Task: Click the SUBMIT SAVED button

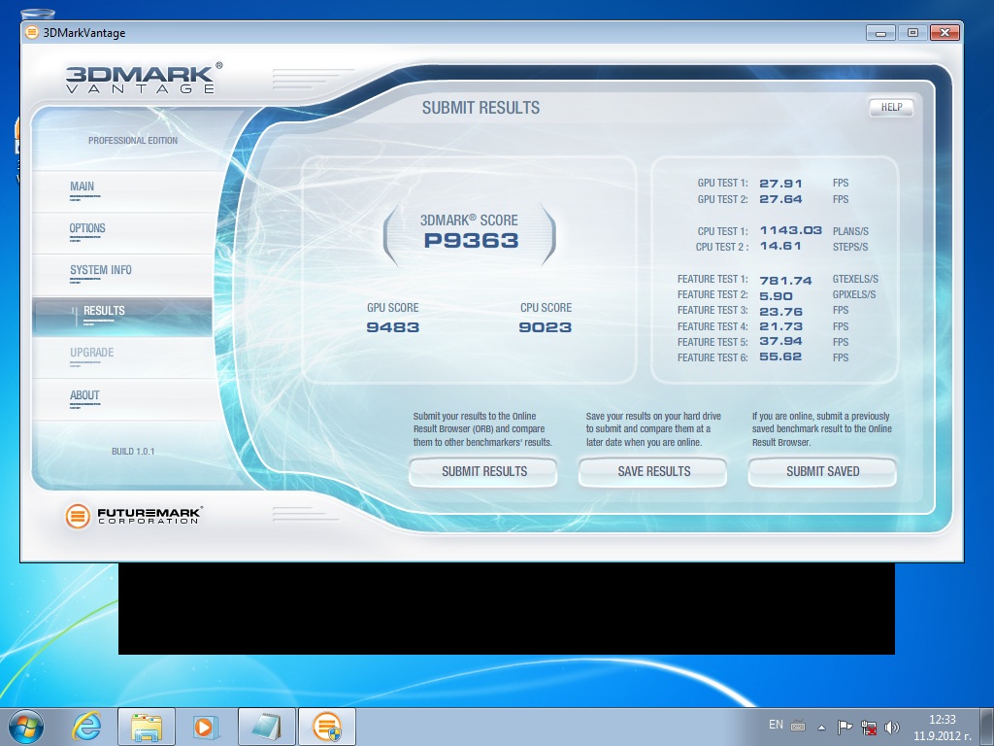Action: click(x=822, y=471)
